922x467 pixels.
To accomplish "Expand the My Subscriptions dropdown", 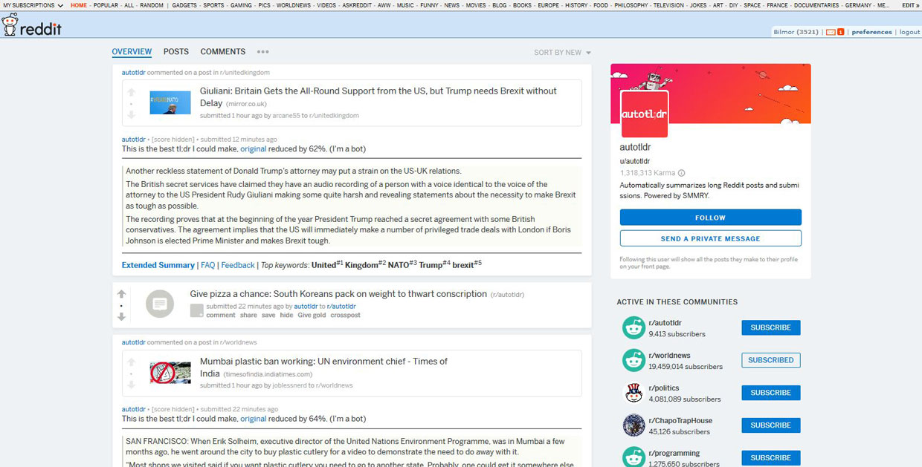I will coord(33,5).
